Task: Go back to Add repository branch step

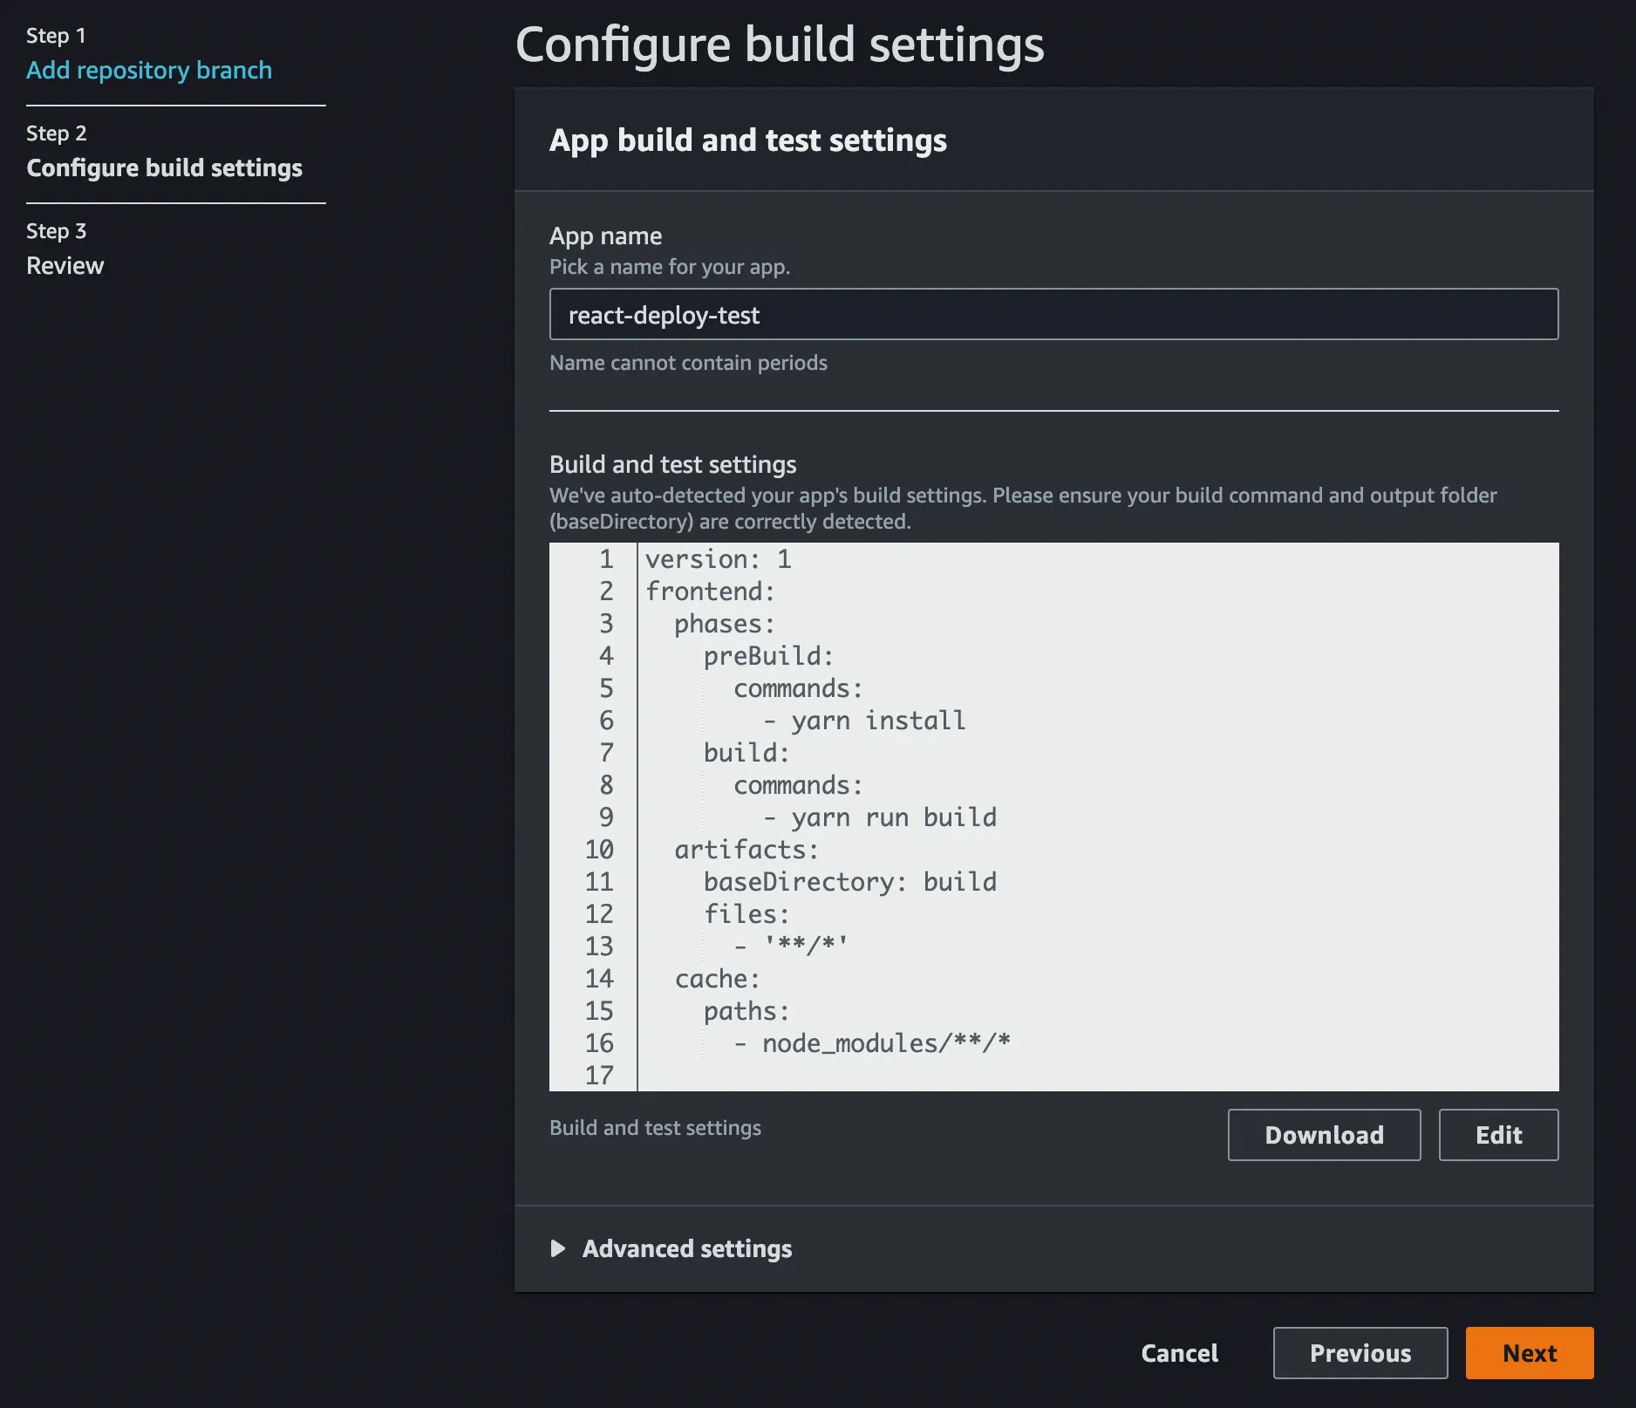Action: pos(149,70)
